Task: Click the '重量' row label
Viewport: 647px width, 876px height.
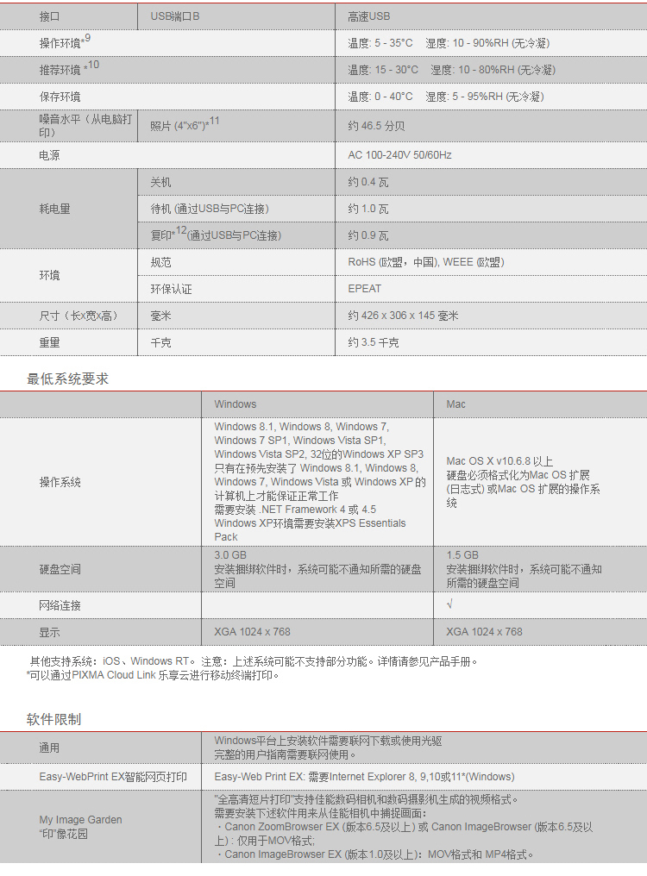Action: click(49, 343)
